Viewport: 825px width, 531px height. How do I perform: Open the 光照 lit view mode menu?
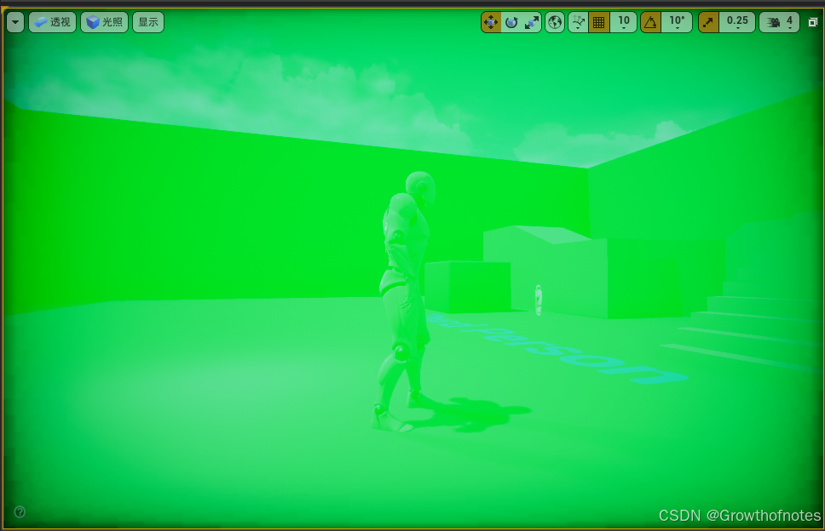click(x=104, y=22)
